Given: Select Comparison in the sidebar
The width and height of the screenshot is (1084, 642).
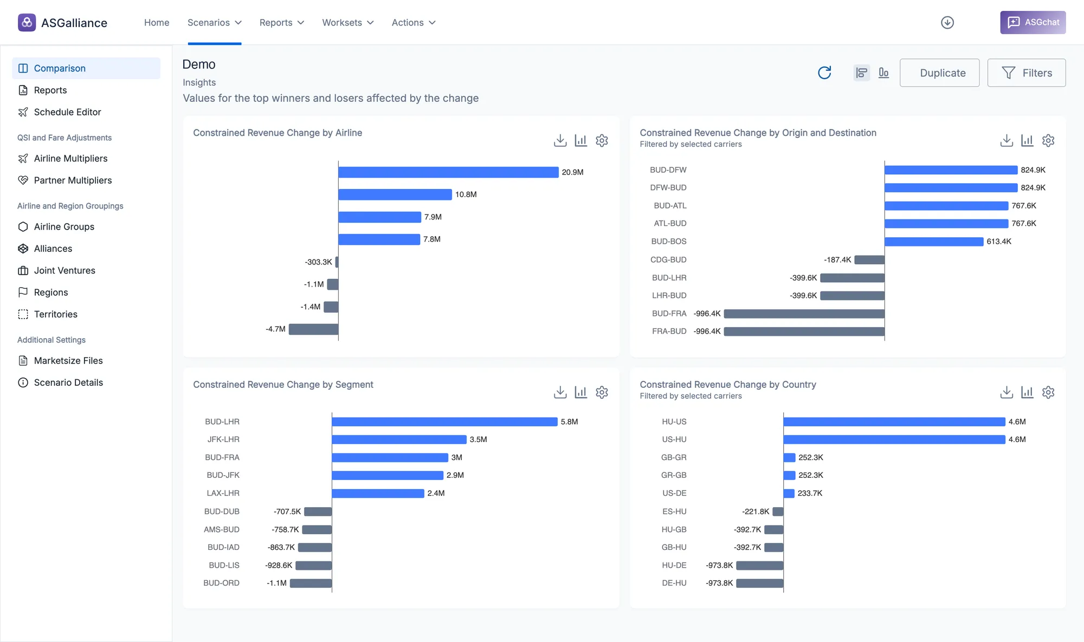Looking at the screenshot, I should [86, 68].
